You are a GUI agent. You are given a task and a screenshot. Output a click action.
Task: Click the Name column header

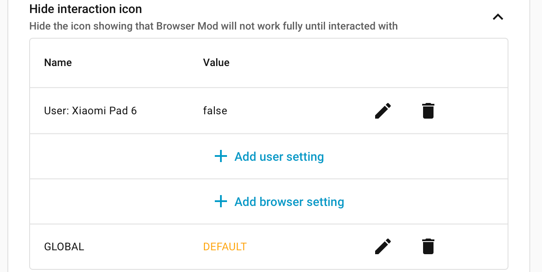click(x=58, y=63)
